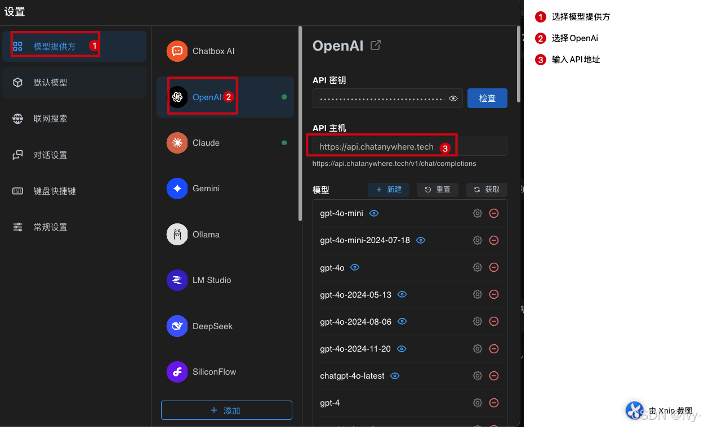Open the 联网搜索 settings section

point(74,119)
